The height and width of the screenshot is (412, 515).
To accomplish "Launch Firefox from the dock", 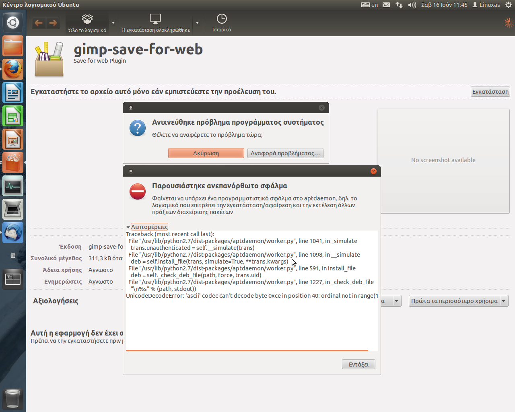I will click(13, 69).
